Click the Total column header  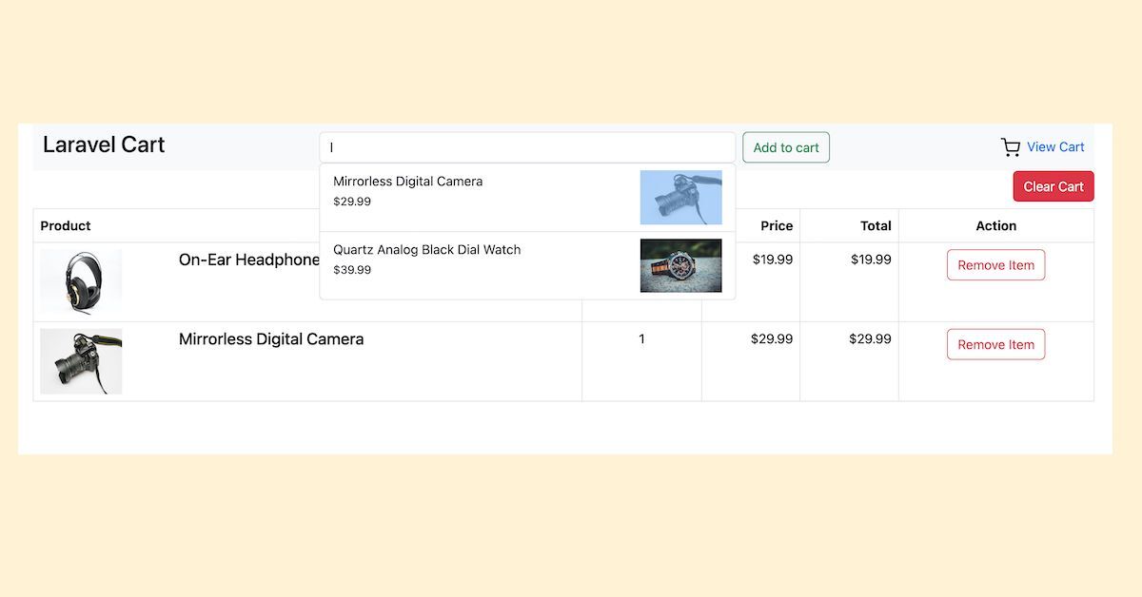pyautogui.click(x=876, y=225)
